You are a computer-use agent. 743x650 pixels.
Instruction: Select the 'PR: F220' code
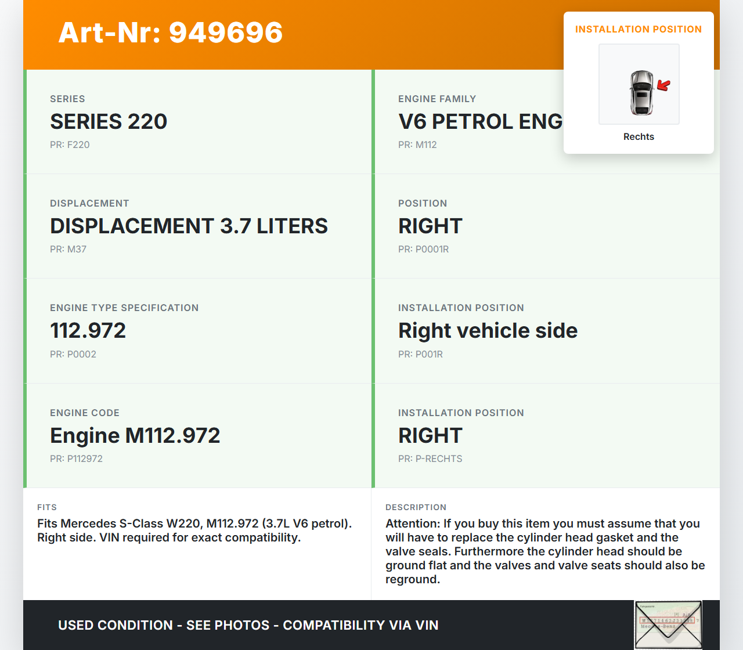(70, 145)
